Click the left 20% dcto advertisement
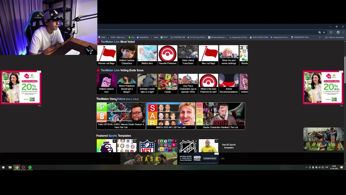Image resolution: width=346 pixels, height=195 pixels. coord(21,87)
